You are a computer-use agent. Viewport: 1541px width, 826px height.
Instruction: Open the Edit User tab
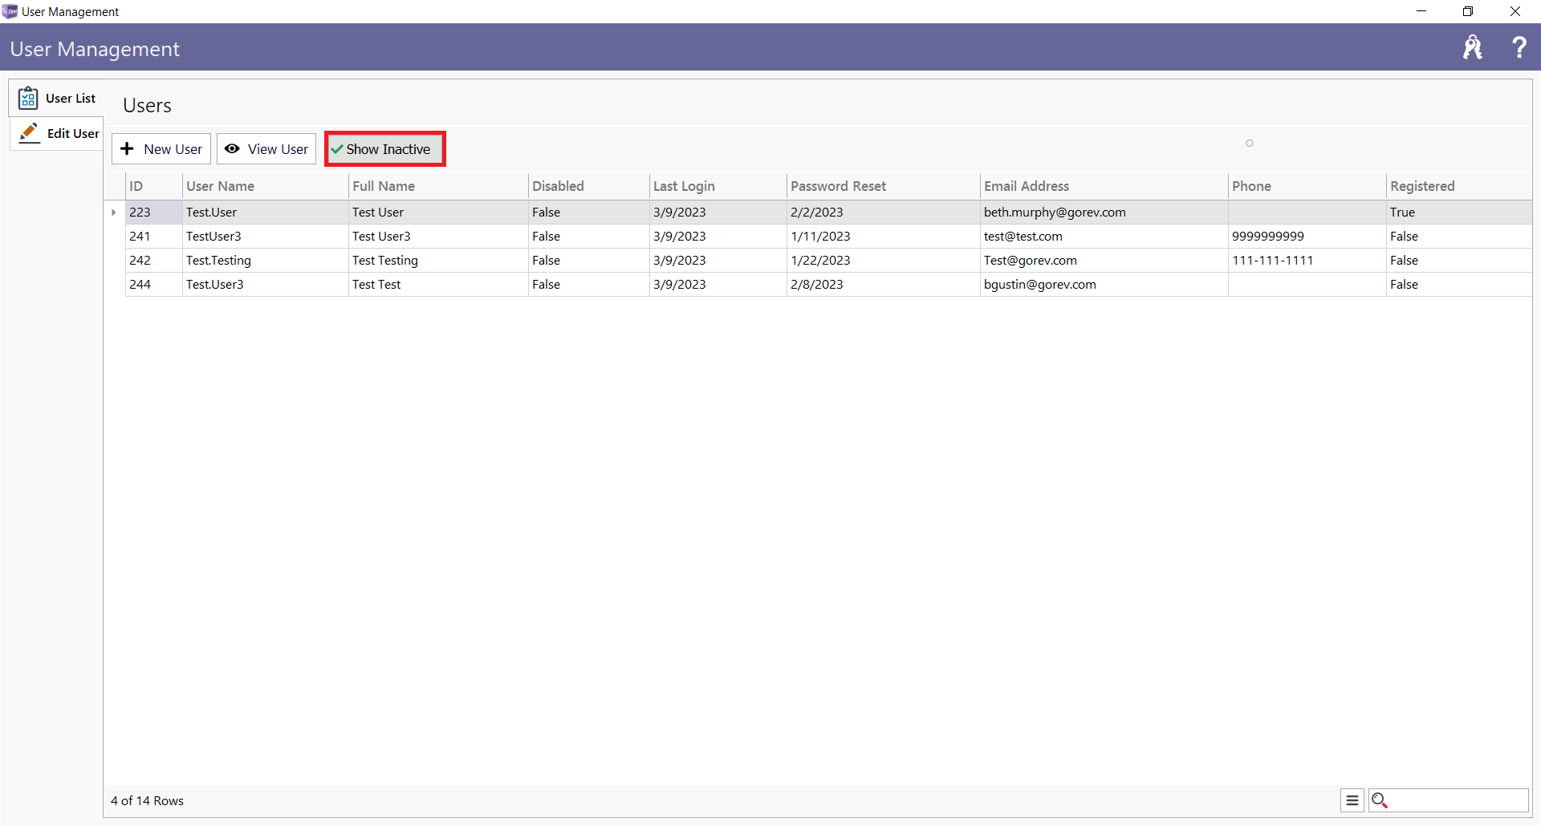click(x=56, y=133)
